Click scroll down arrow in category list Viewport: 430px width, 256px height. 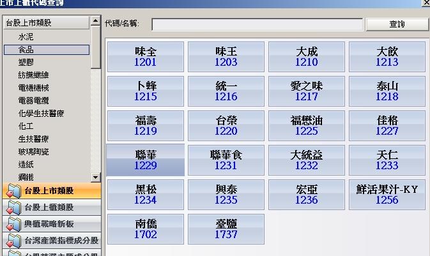(95, 177)
